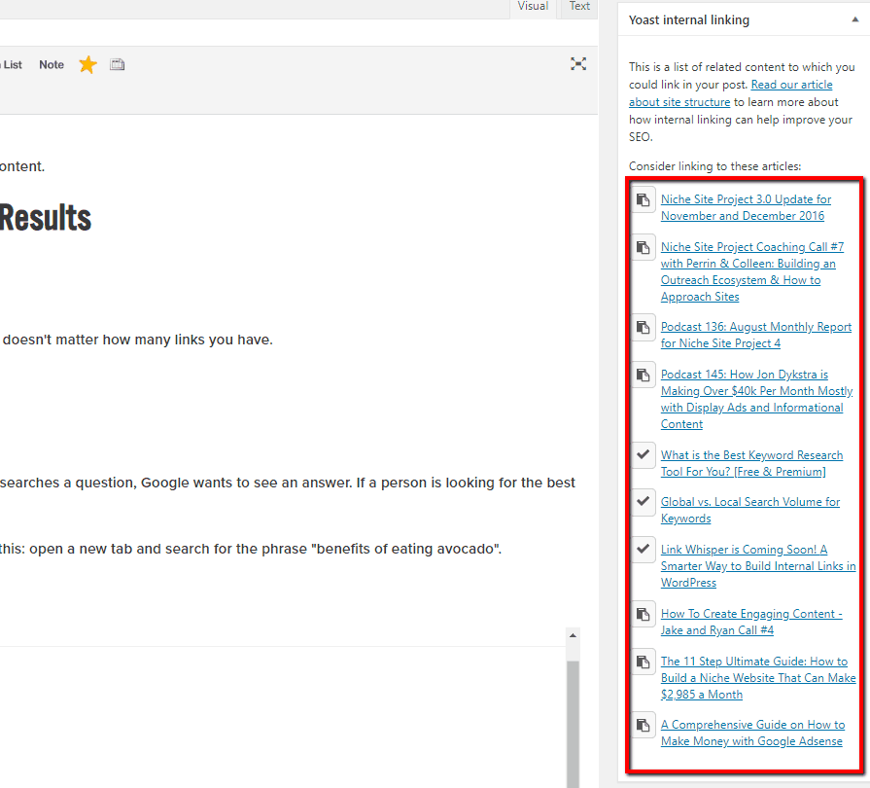Open Link Whisper is Coming Soon link
Screen dimensions: 870x788
tap(758, 566)
